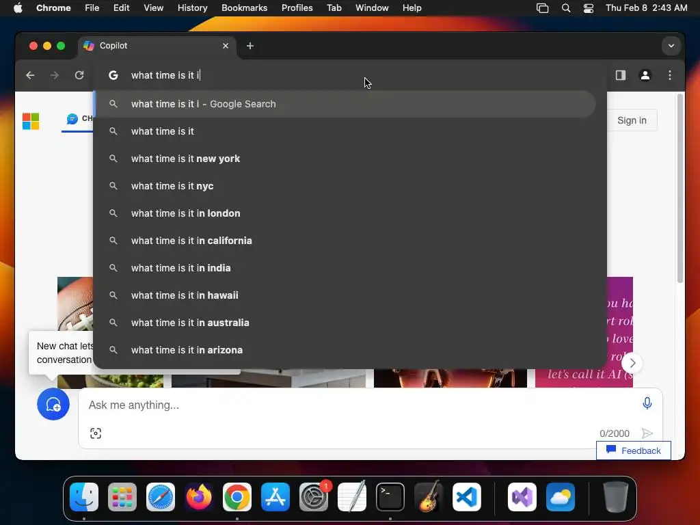
Task: Open a new browser tab
Action: tap(250, 46)
